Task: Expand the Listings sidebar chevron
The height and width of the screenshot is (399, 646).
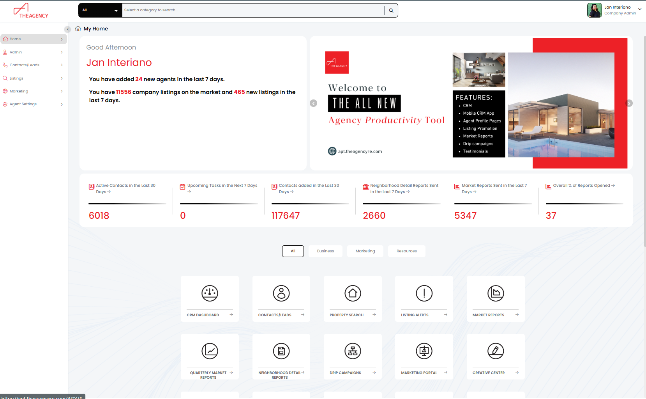Action: point(62,78)
